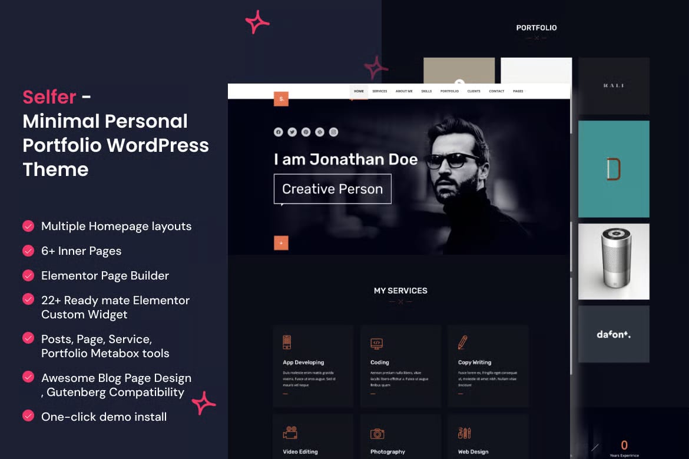
Task: Click the PORTFOLIO section heading
Action: [536, 28]
